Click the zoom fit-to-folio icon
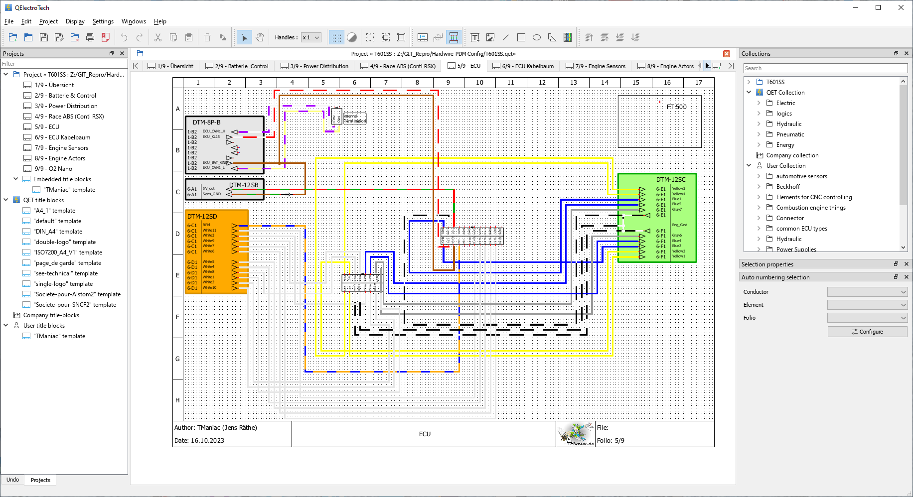Viewport: 913px width, 497px height. (x=386, y=37)
